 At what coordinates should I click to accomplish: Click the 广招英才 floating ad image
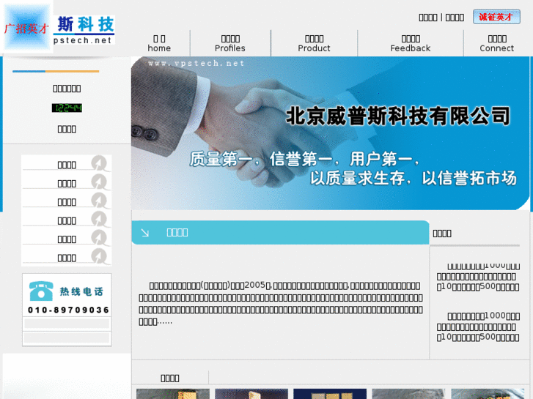[27, 28]
